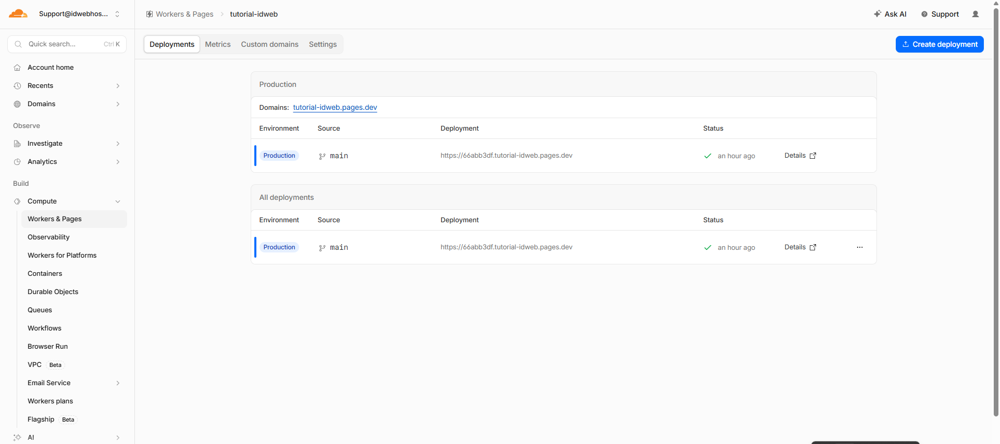Click the Create deployment button
The width and height of the screenshot is (1000, 444).
tap(940, 44)
